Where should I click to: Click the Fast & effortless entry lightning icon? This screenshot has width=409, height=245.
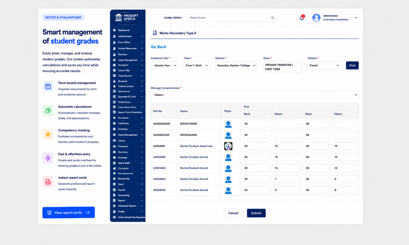48,158
